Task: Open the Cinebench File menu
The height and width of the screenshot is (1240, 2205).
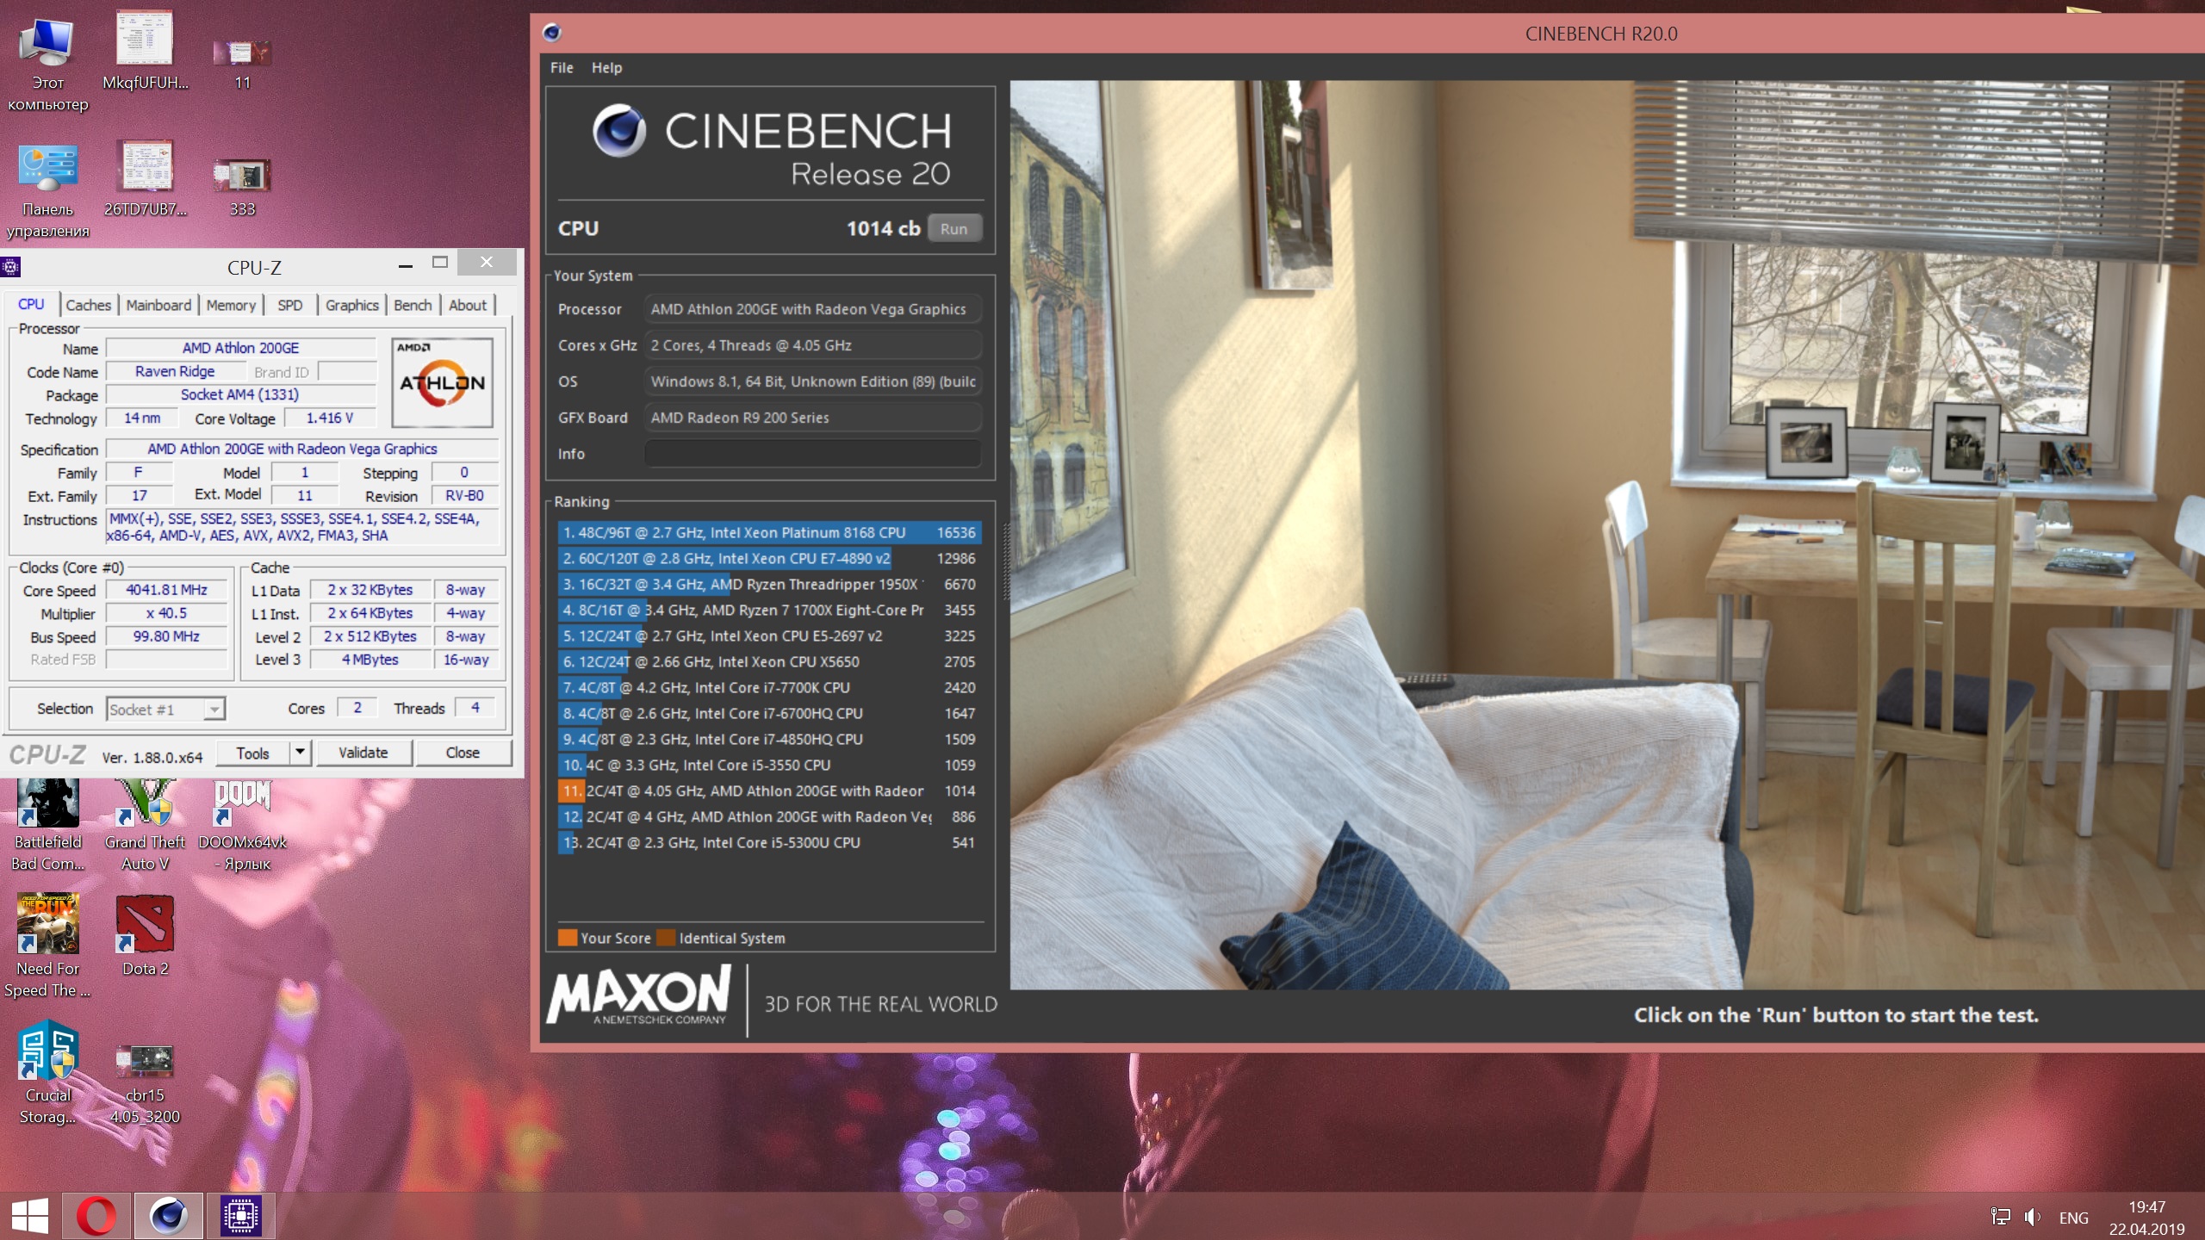Action: point(562,67)
